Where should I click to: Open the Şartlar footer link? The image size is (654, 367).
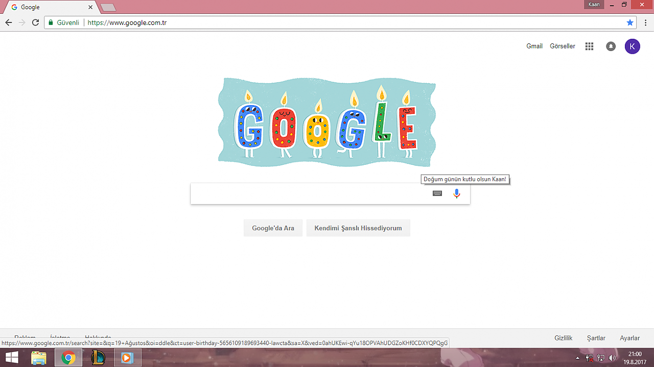coord(596,338)
